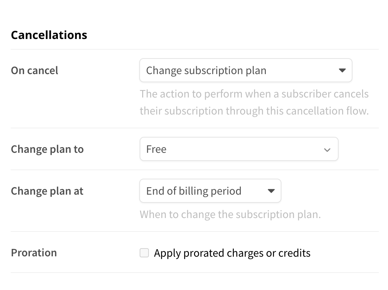Click the 'Change plan at' field label
The image size is (388, 290).
pos(47,191)
